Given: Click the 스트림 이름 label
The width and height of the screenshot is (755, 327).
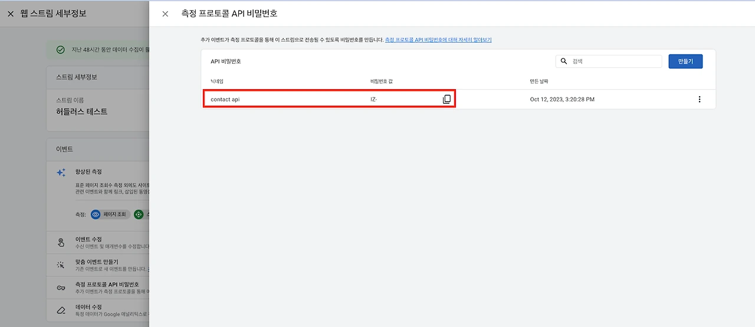Looking at the screenshot, I should (70, 100).
